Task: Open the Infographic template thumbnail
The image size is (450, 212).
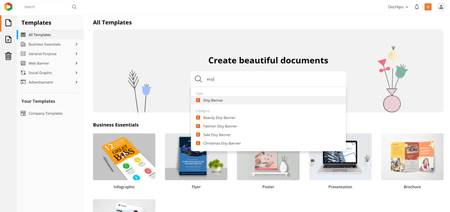Action: tap(124, 157)
